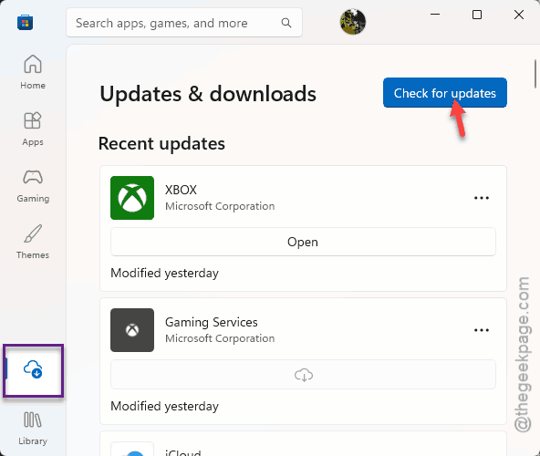The height and width of the screenshot is (456, 540).
Task: Open the Themes section
Action: pyautogui.click(x=33, y=242)
